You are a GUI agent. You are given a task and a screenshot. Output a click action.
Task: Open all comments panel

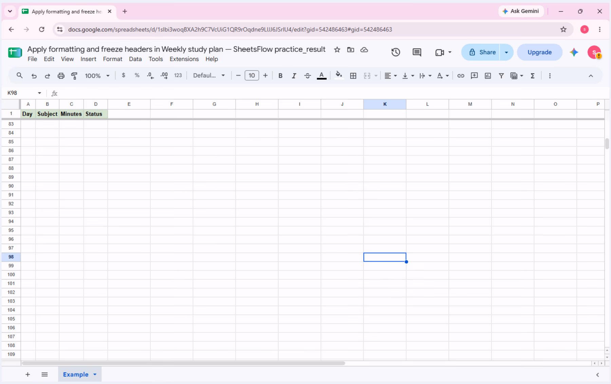click(x=417, y=52)
